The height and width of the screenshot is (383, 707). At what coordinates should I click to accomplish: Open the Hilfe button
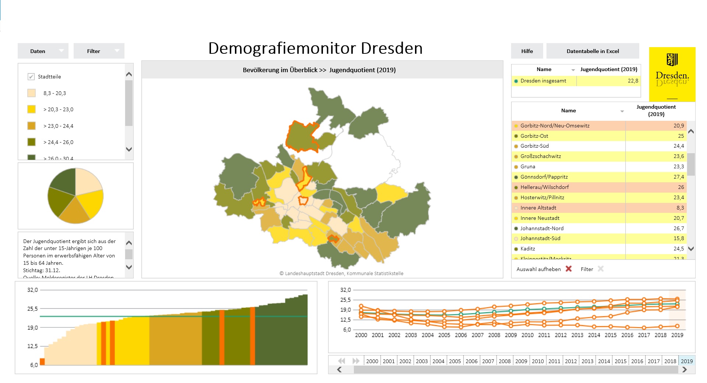[527, 51]
